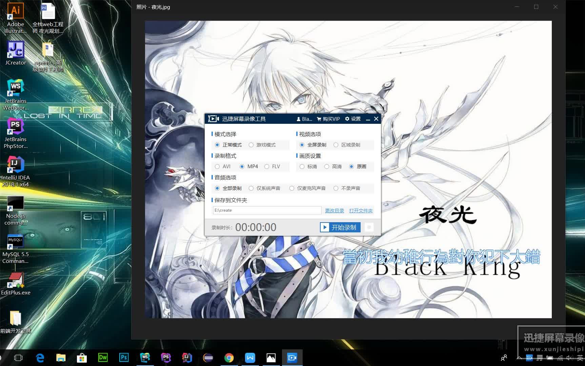Open Microsoft Store from taskbar
585x366 pixels.
[x=82, y=358]
